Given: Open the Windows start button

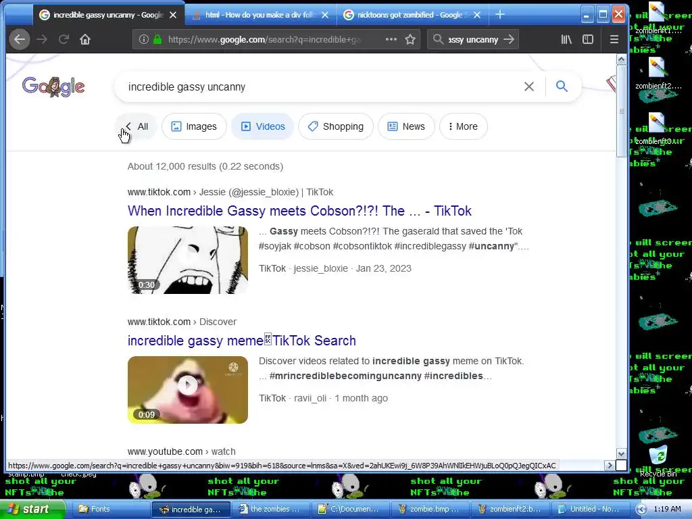Looking at the screenshot, I should click(x=32, y=509).
